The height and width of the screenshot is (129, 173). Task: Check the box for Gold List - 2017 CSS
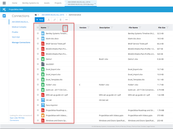coord(38,90)
